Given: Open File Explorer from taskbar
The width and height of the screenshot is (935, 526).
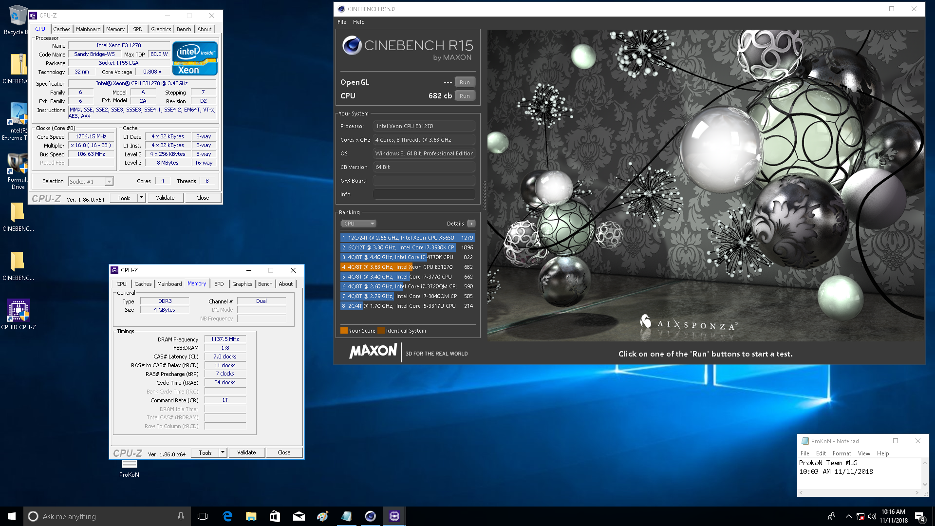Looking at the screenshot, I should tap(251, 516).
